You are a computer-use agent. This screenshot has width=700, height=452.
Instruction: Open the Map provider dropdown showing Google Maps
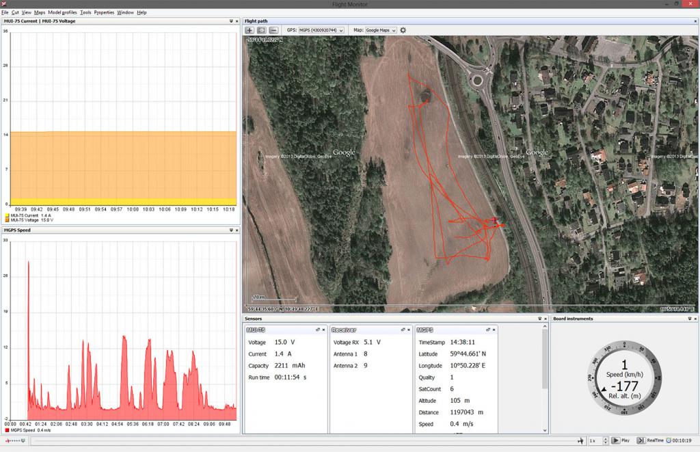point(381,30)
